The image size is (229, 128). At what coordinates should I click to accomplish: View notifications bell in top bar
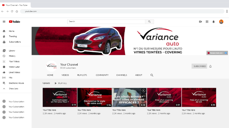[x=213, y=22]
